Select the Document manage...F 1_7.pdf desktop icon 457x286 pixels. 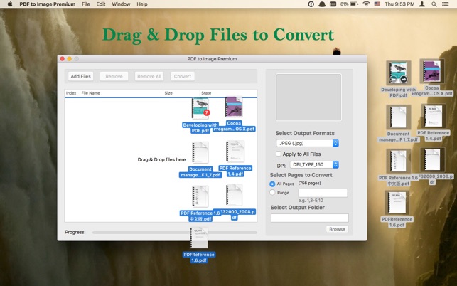[x=398, y=117]
